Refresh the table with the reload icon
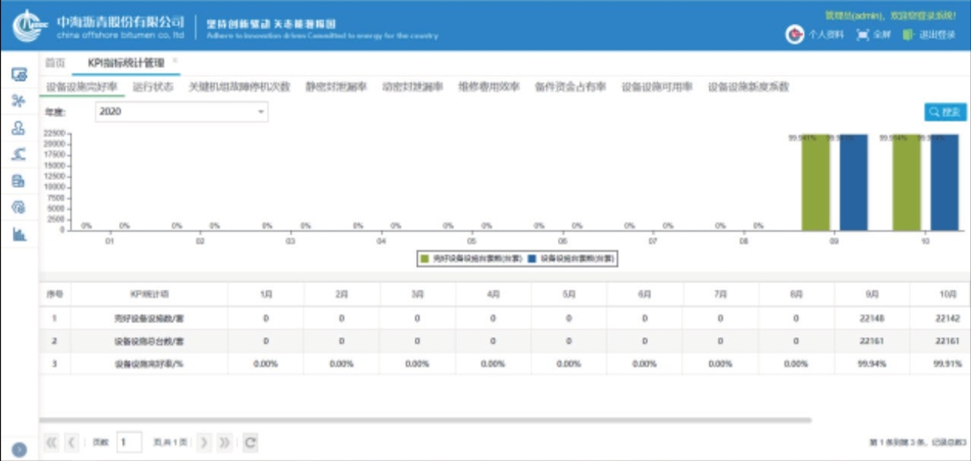The width and height of the screenshot is (971, 461). point(251,442)
